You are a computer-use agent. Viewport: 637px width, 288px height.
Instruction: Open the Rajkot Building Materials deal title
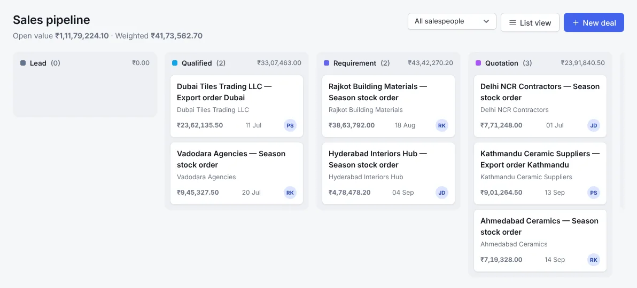(378, 92)
